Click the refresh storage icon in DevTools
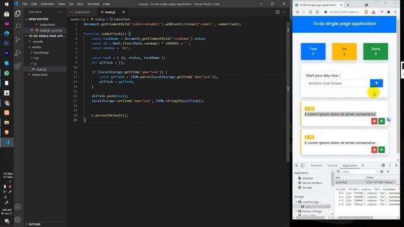 pyautogui.click(x=338, y=172)
